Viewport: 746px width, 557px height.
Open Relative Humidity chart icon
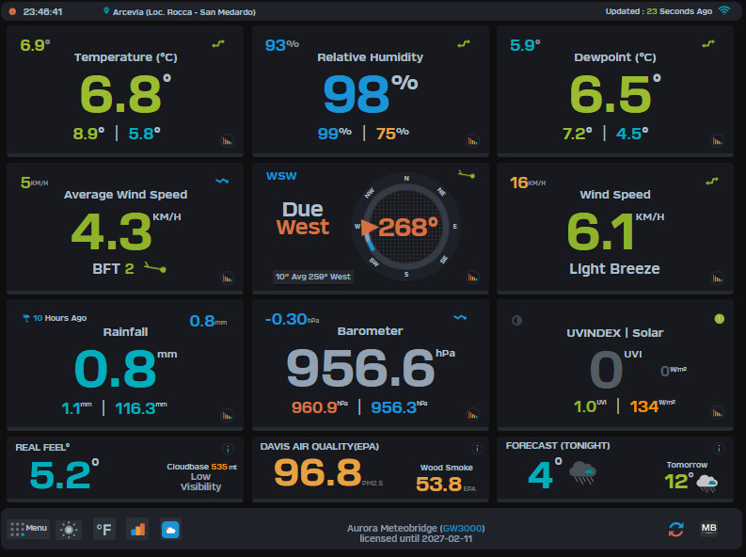tap(472, 142)
